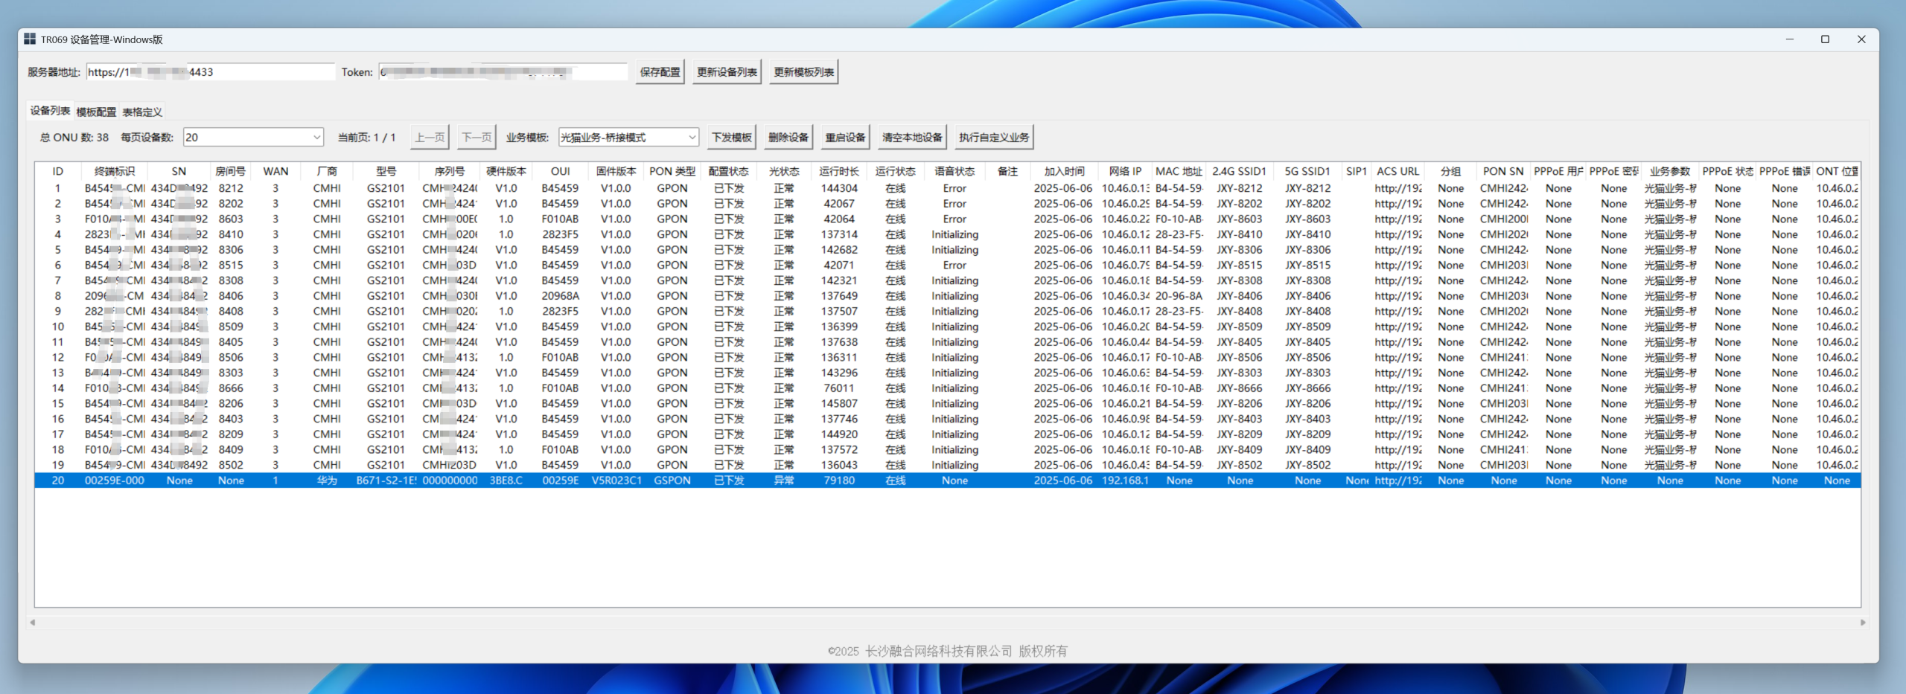Switch to the 表格定义 tab
Viewport: 1906px width, 694px height.
[x=142, y=112]
